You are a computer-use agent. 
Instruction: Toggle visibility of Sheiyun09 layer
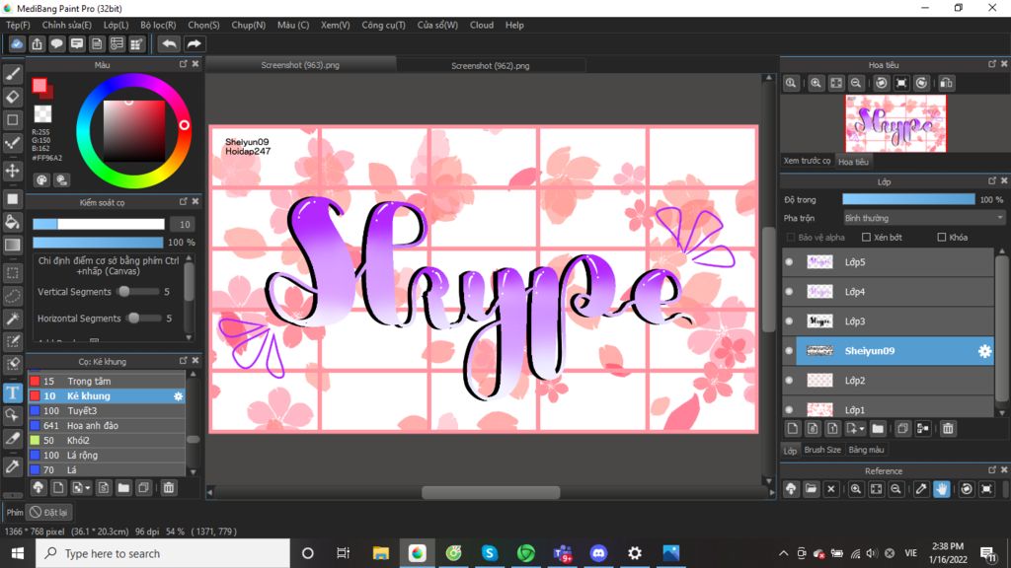[789, 351]
